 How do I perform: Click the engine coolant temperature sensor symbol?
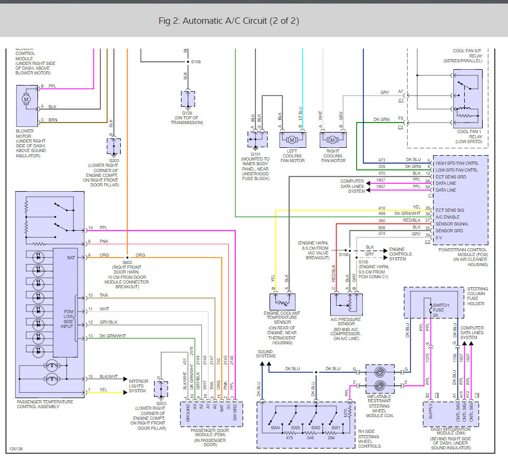coord(283,302)
